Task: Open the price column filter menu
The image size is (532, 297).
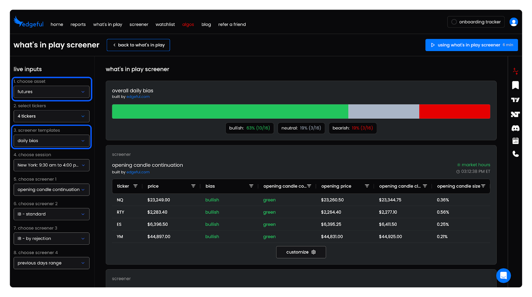Action: [x=193, y=186]
